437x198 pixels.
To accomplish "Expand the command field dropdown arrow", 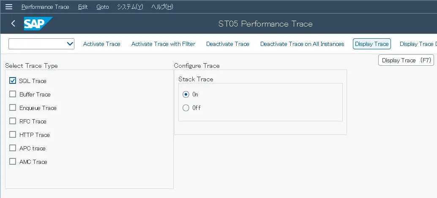I will [70, 44].
